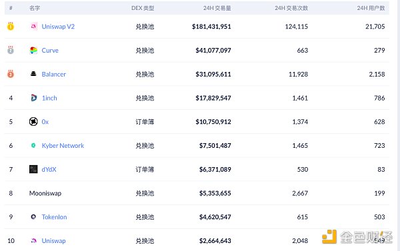
Task: Click the dYdX black square icon
Action: [x=33, y=169]
